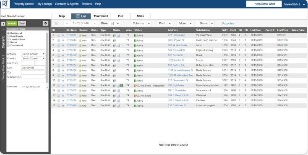
Task: Open document icon for listing ST00225
Action: click(x=118, y=55)
